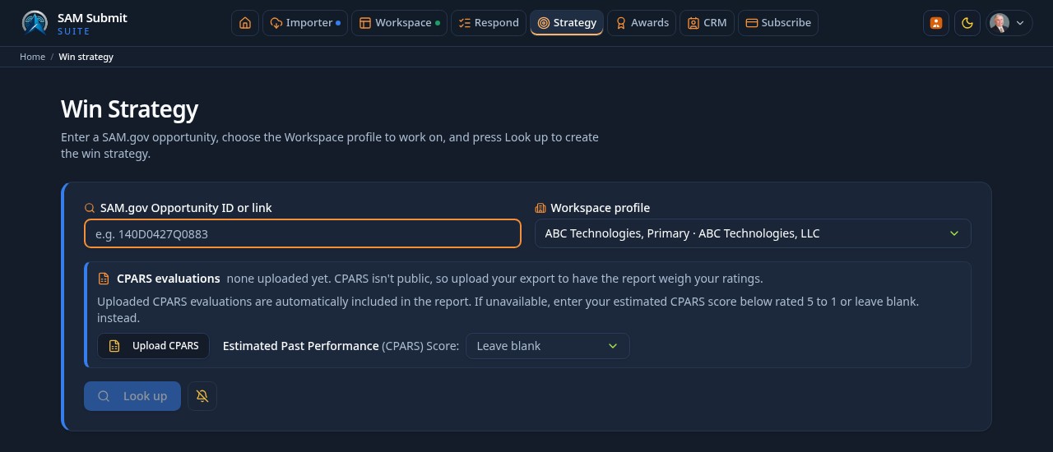Click the search icon by Opportunity ID label
1053x452 pixels.
[90, 208]
